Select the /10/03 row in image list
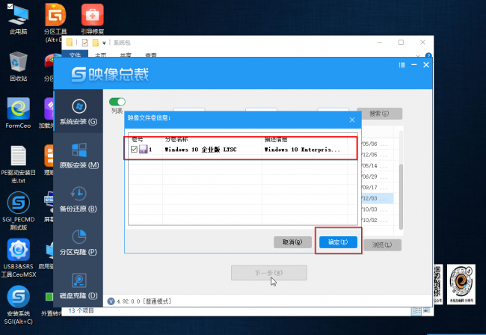486x335 pixels. [x=378, y=209]
